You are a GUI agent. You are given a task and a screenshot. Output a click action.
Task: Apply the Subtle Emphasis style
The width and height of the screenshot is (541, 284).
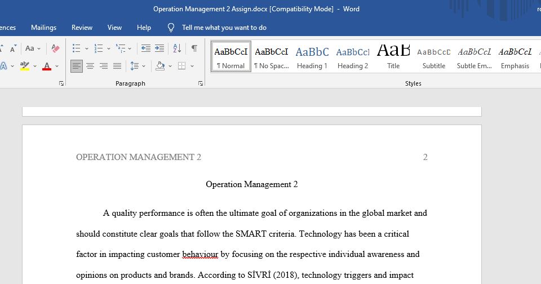pyautogui.click(x=475, y=56)
